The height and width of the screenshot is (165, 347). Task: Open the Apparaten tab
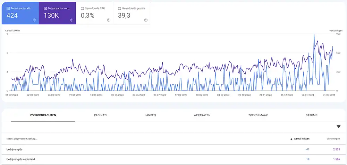coord(202,115)
